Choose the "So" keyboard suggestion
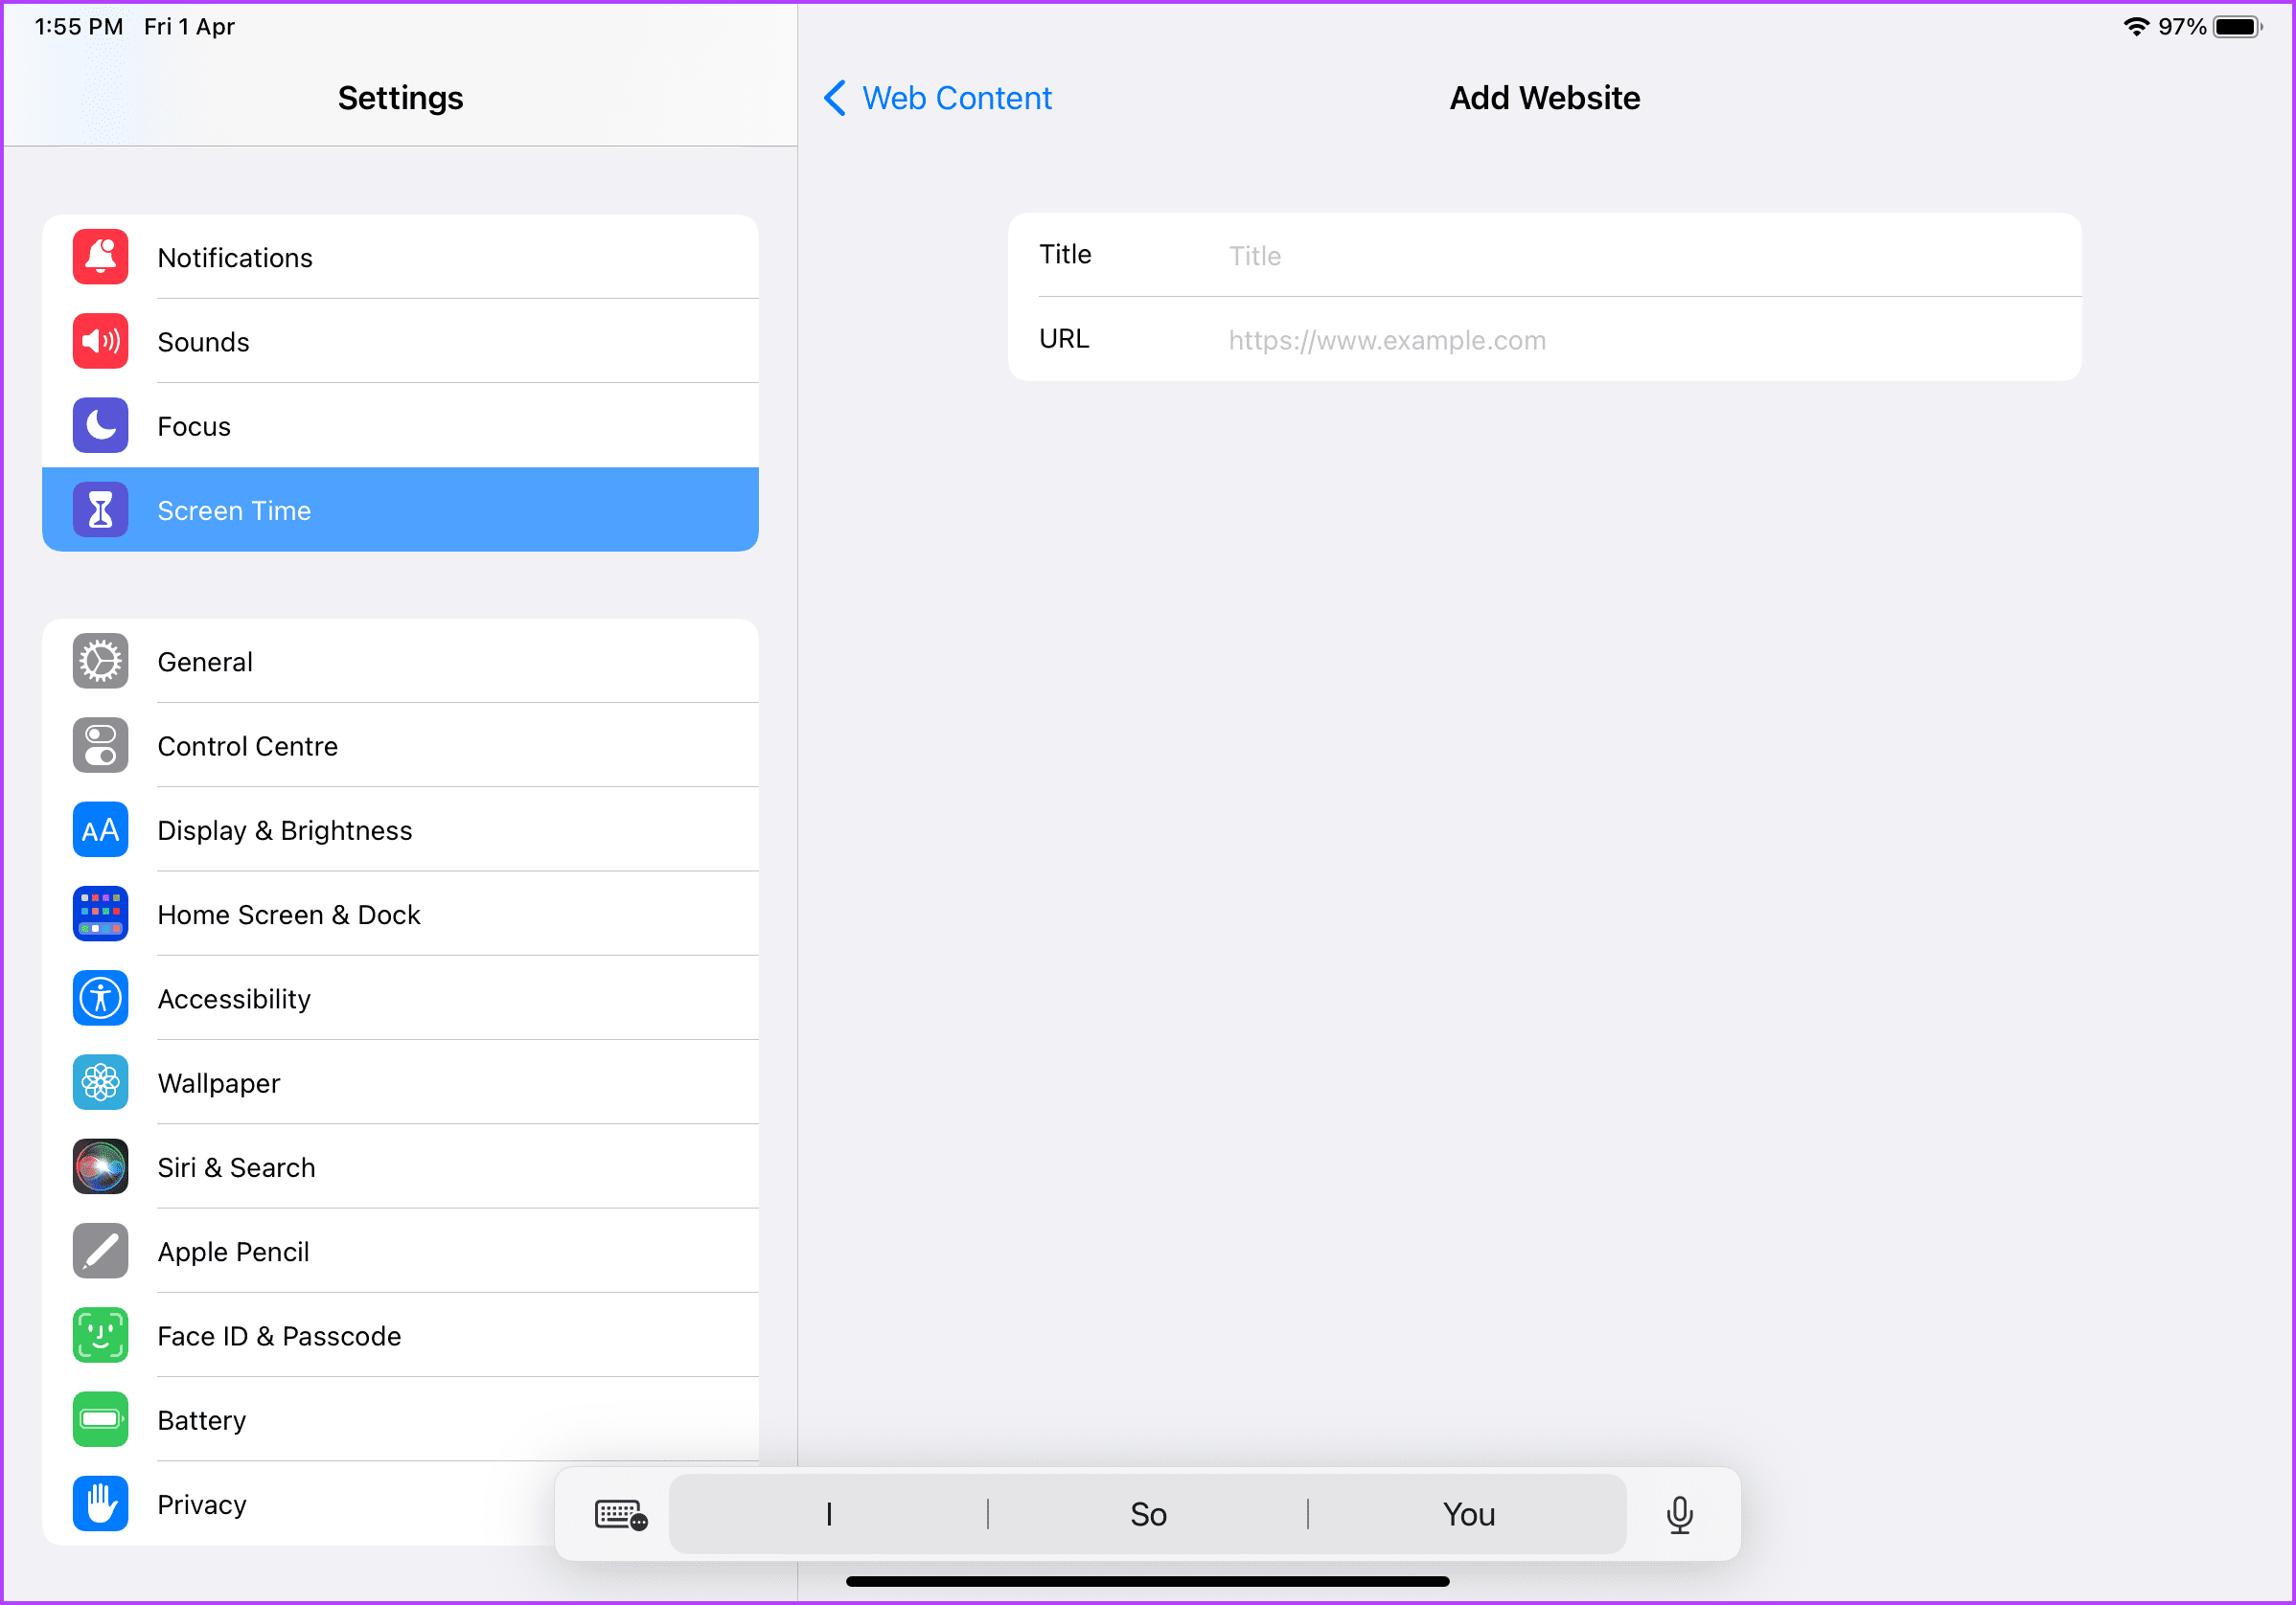The image size is (2296, 1605). [x=1148, y=1514]
